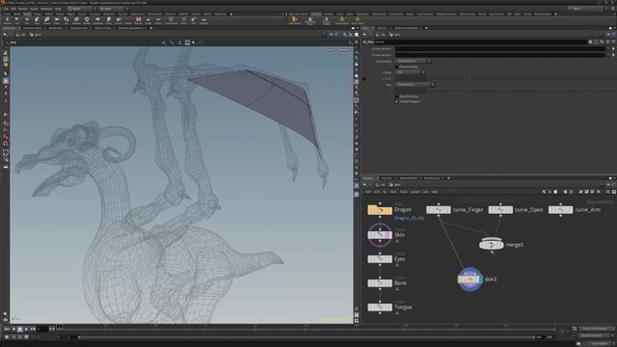617x347 pixels.
Task: Click the node name field in parameter pane
Action: [x=480, y=41]
